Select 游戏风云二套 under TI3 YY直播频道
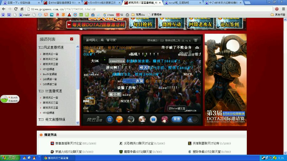 point(50,102)
